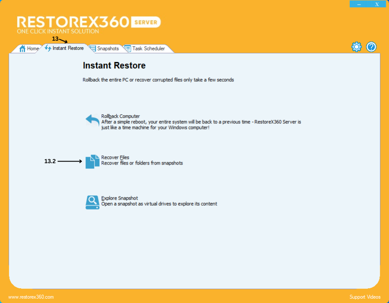Click the Snapshots tab list icon
Screen dimensions: 389x303
pyautogui.click(x=92, y=48)
